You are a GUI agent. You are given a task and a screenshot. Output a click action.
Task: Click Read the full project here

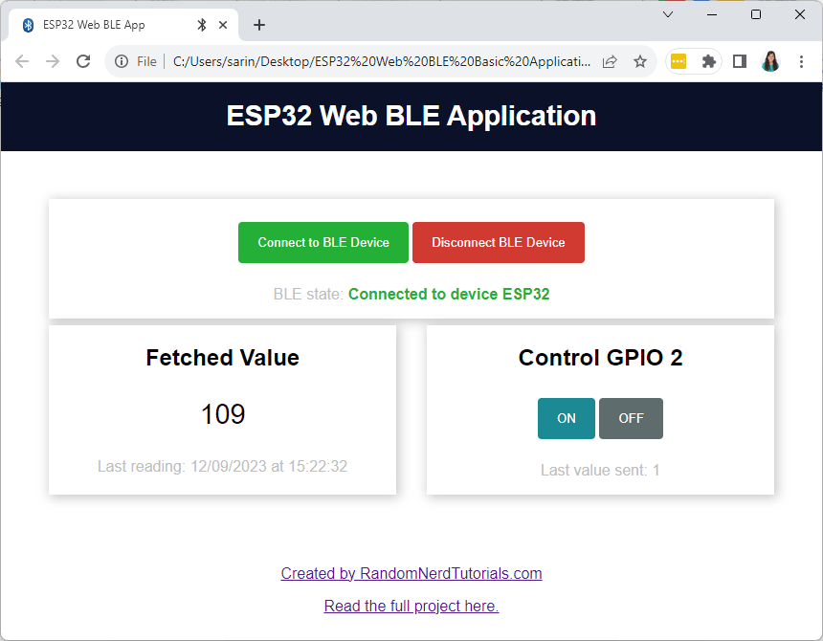pyautogui.click(x=411, y=606)
